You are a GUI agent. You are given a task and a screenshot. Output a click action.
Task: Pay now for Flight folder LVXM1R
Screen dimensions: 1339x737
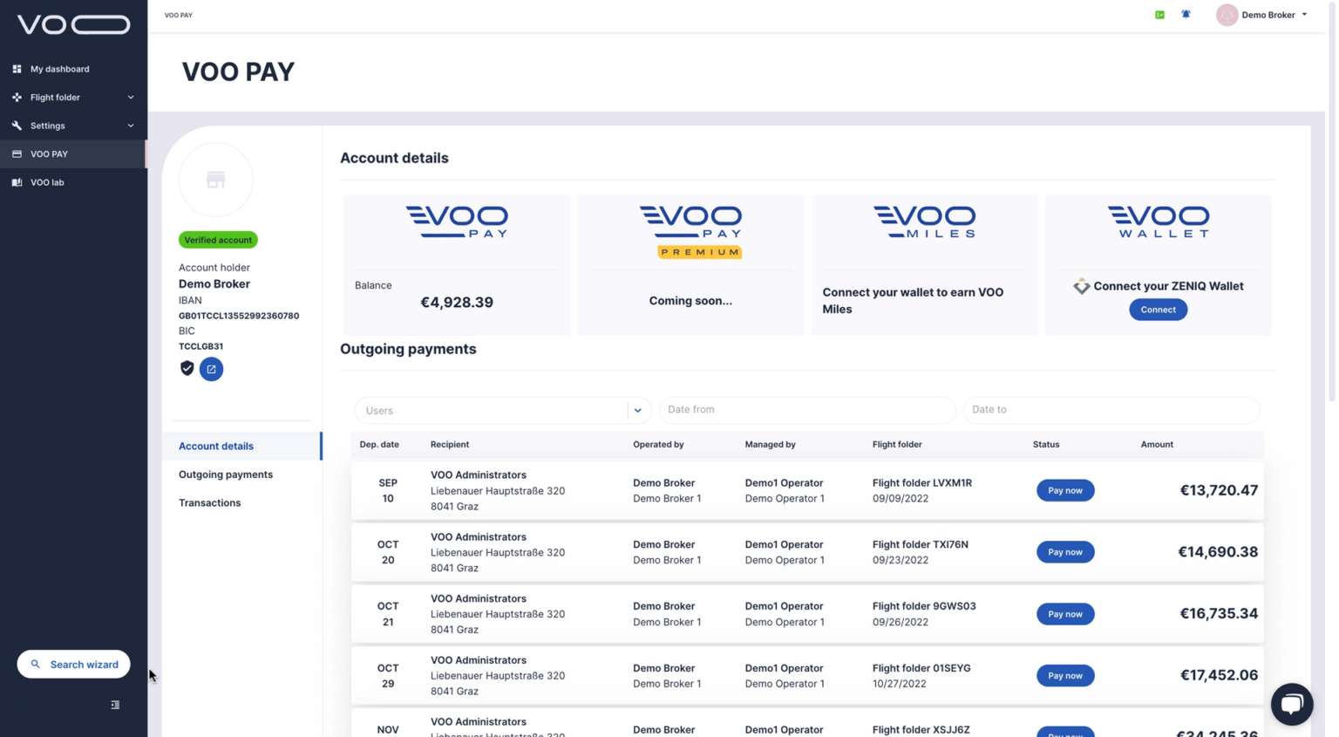[x=1064, y=490]
